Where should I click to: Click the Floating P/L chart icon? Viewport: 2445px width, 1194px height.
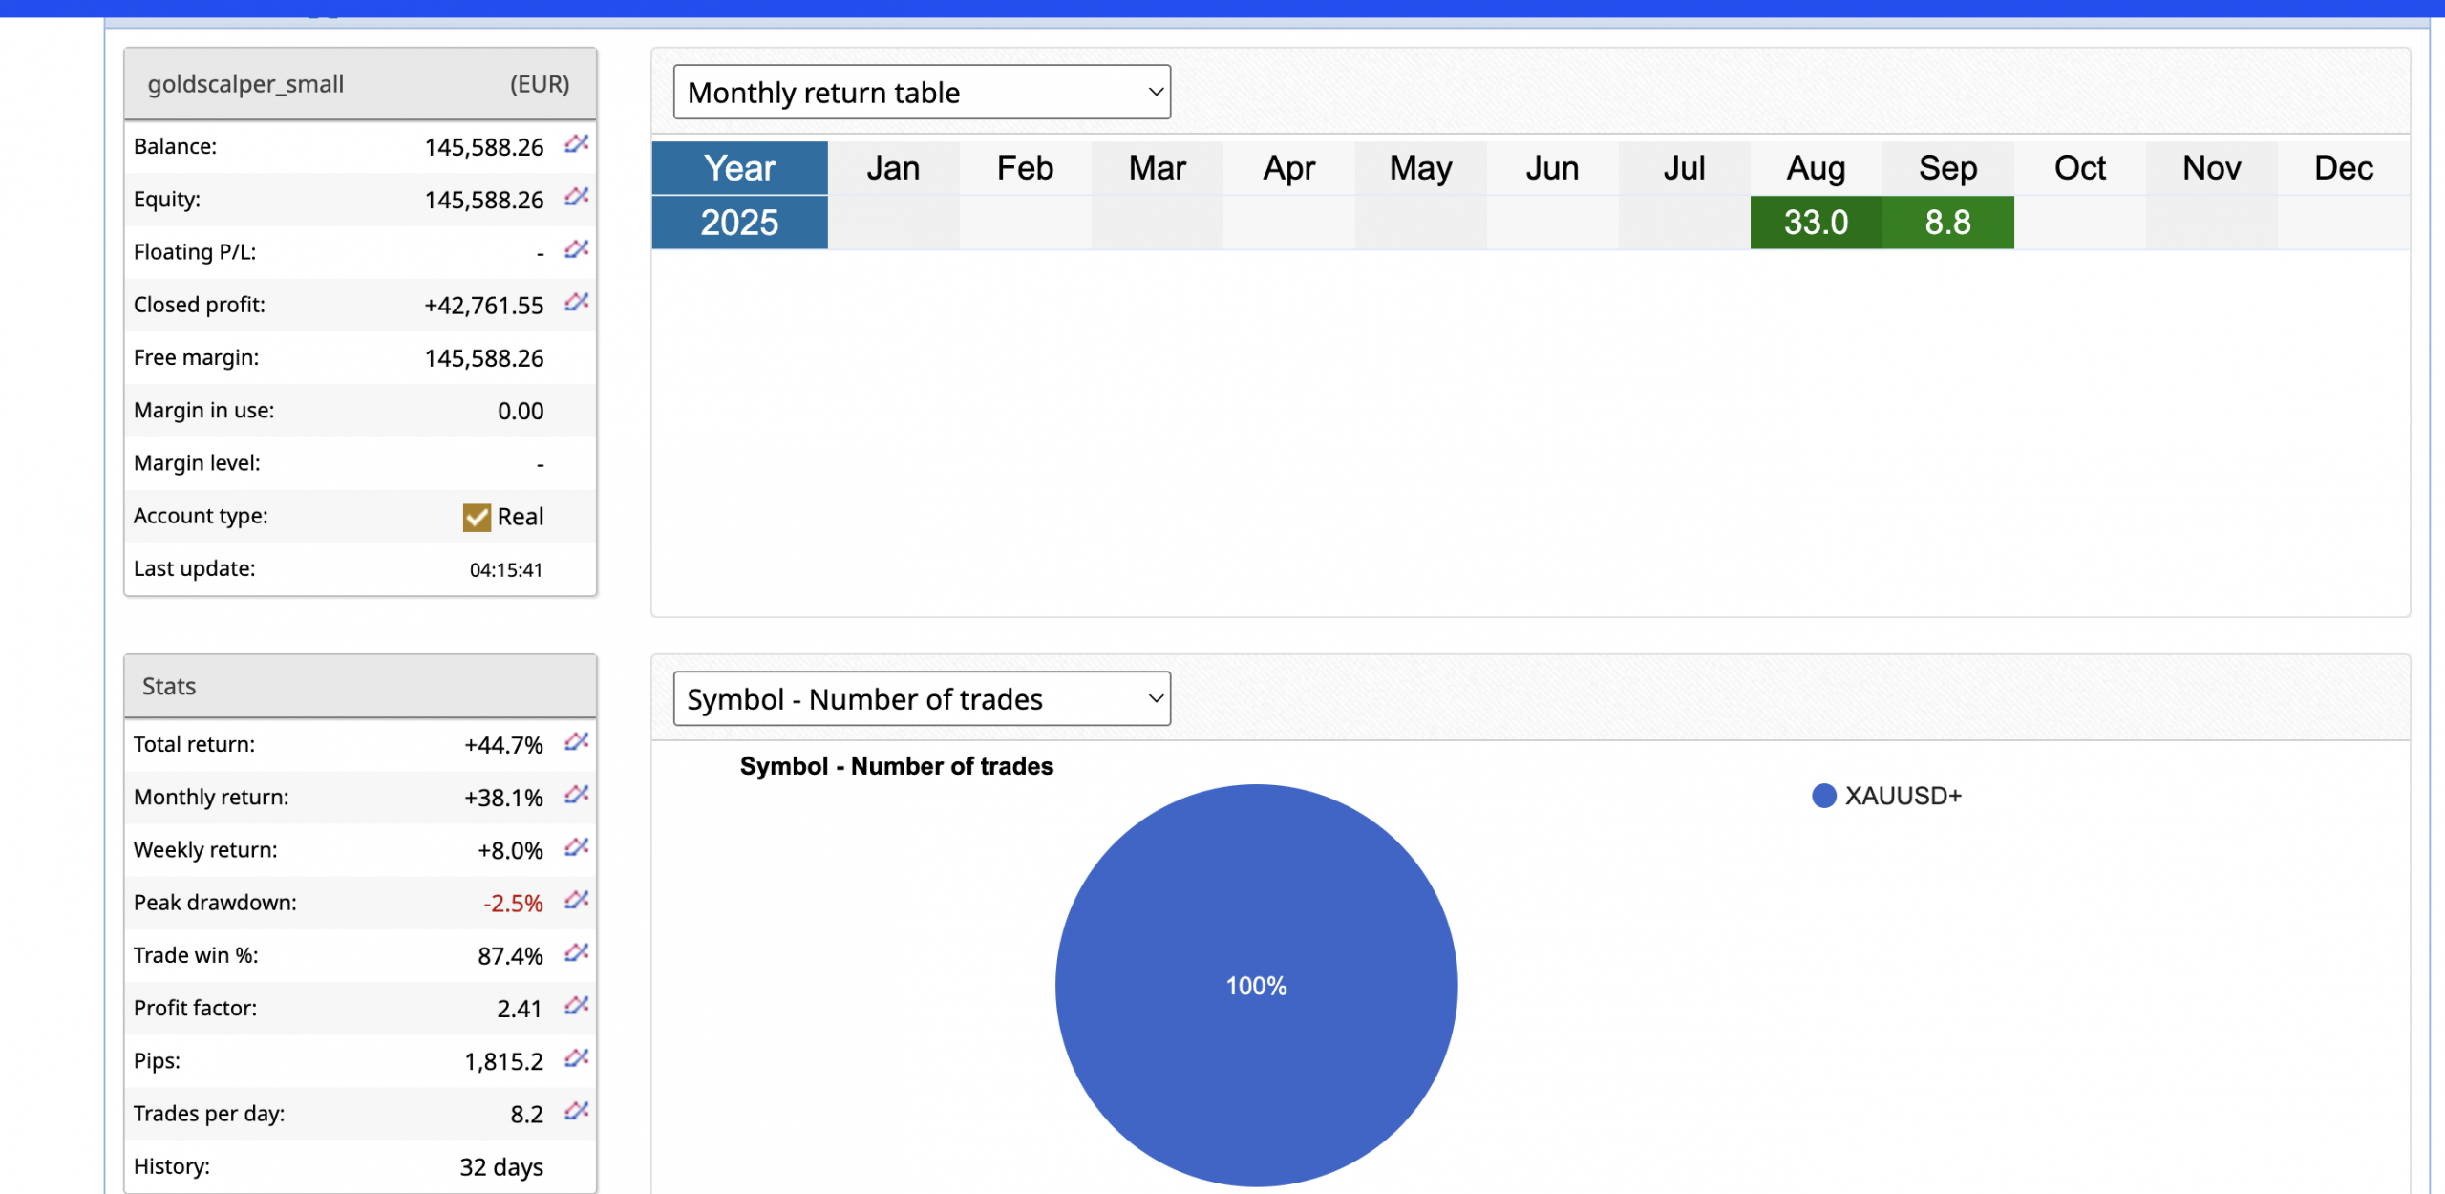pos(576,250)
